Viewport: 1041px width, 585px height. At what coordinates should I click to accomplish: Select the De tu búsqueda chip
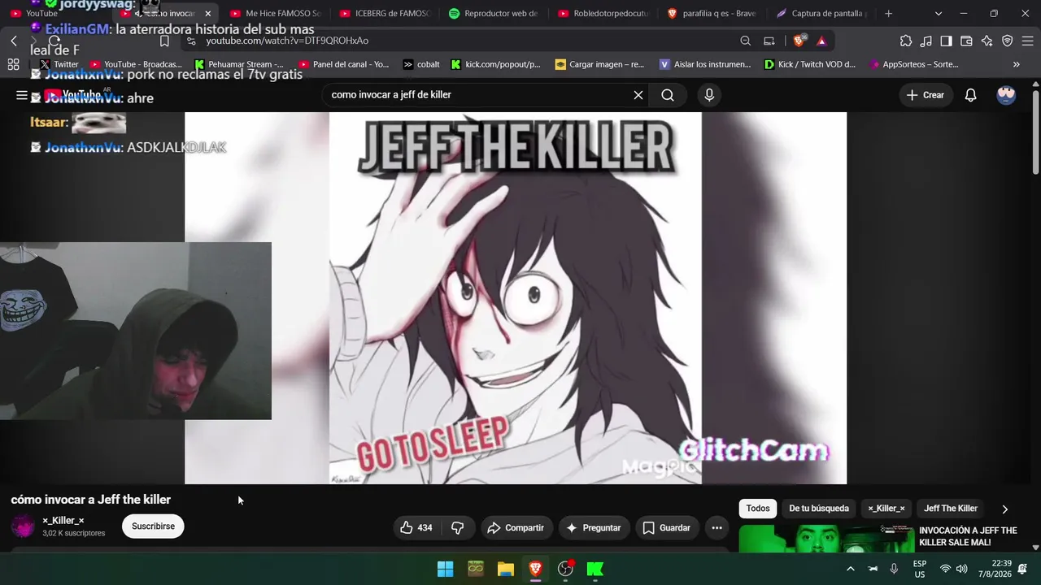[819, 509]
